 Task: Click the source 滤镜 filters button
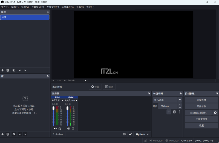click(109, 87)
